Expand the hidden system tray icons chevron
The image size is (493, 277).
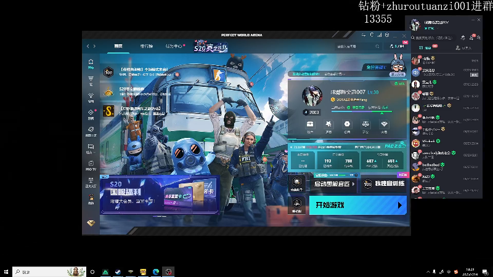(428, 271)
